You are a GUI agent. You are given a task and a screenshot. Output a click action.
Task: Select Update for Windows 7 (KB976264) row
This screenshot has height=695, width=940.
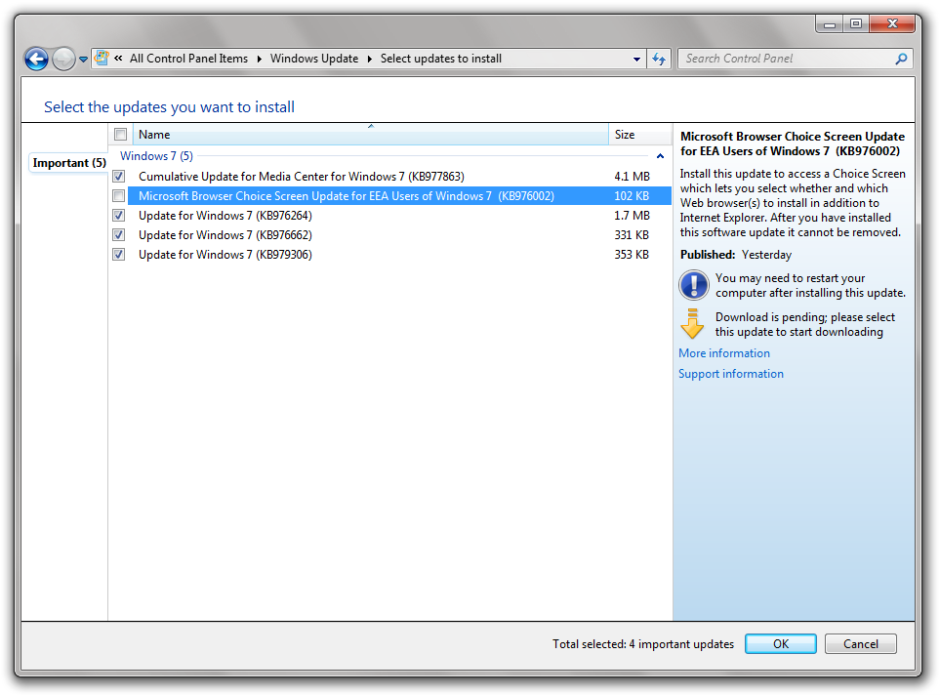tap(389, 216)
